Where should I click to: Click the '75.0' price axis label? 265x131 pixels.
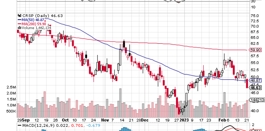pyautogui.click(x=255, y=16)
